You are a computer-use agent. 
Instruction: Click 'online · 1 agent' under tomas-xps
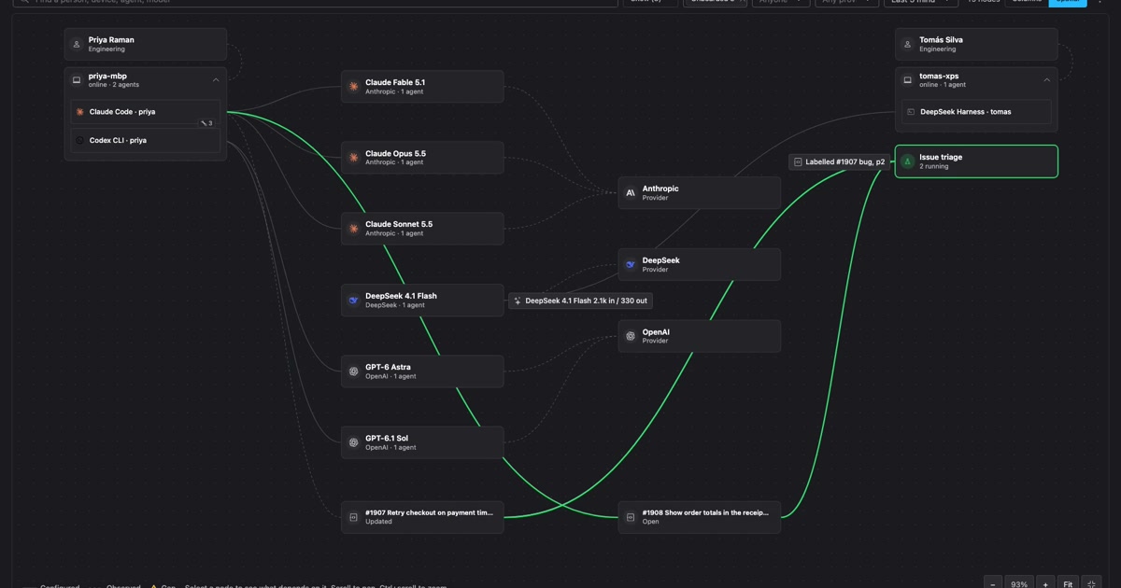point(943,85)
